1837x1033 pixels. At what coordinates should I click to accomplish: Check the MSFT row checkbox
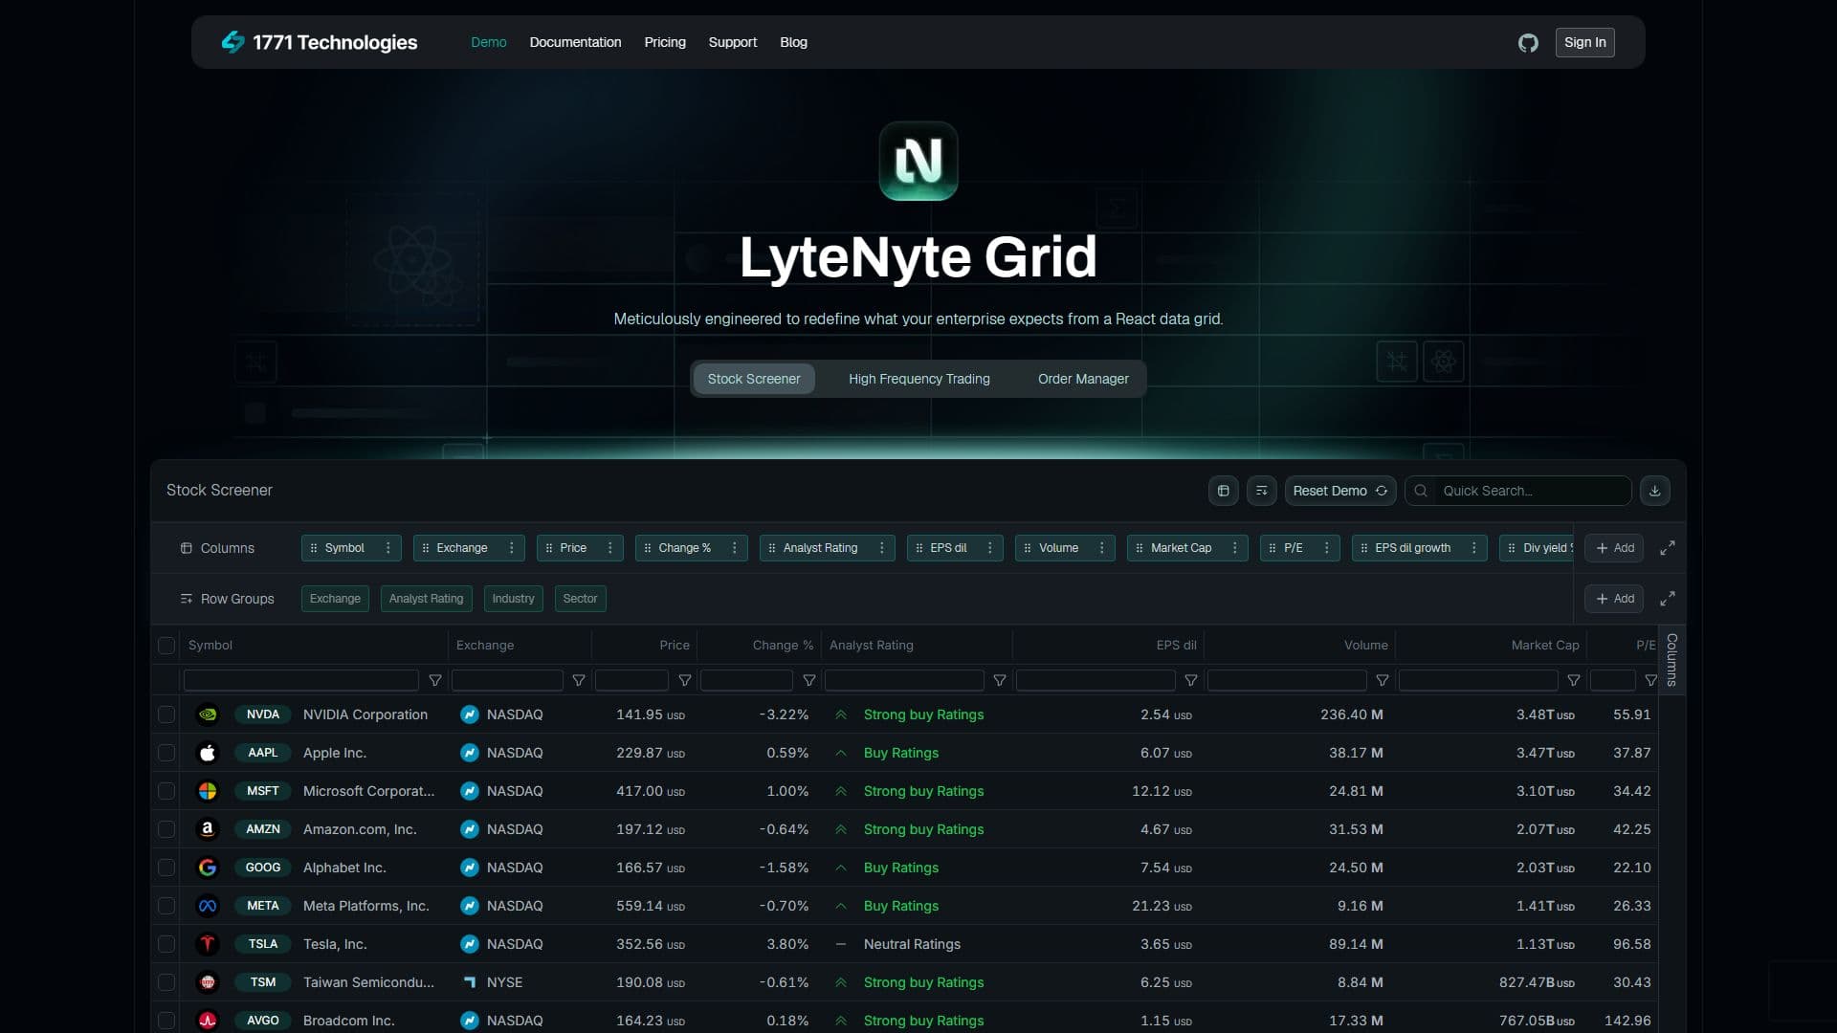(166, 791)
